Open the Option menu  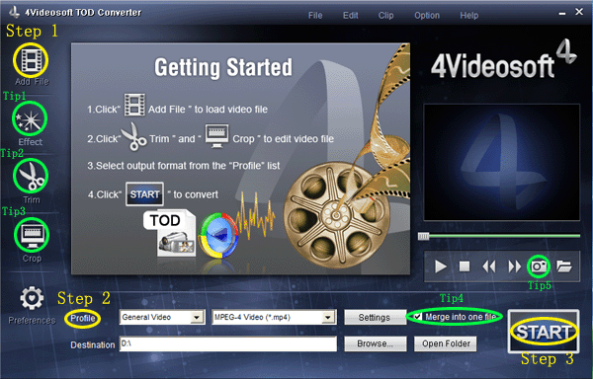click(427, 16)
